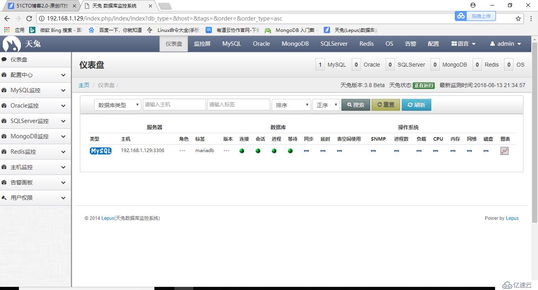Click the 重置 reset button
Screen dimensions: 538x290
(386, 105)
